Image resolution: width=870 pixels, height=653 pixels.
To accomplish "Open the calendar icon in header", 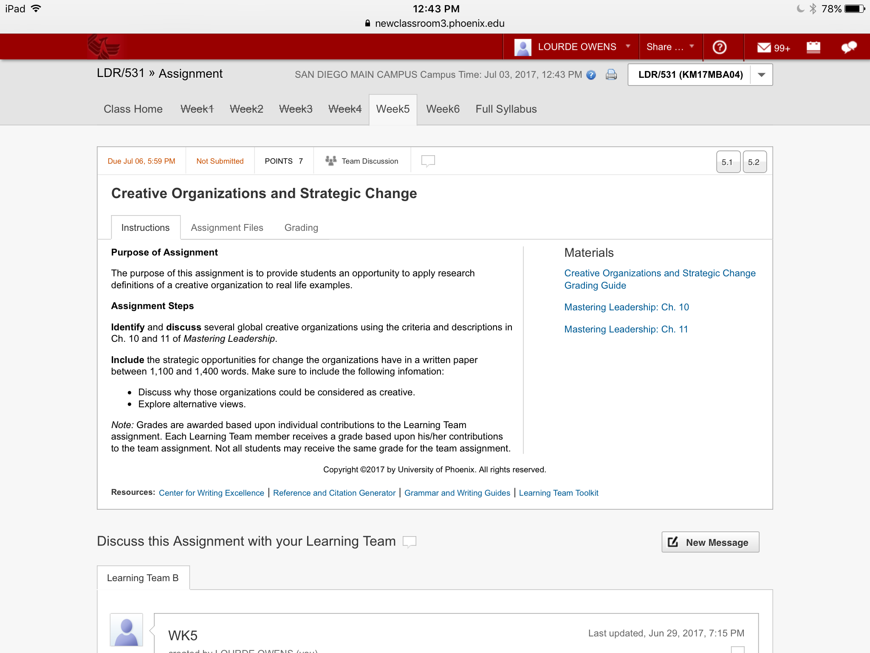I will pos(813,47).
